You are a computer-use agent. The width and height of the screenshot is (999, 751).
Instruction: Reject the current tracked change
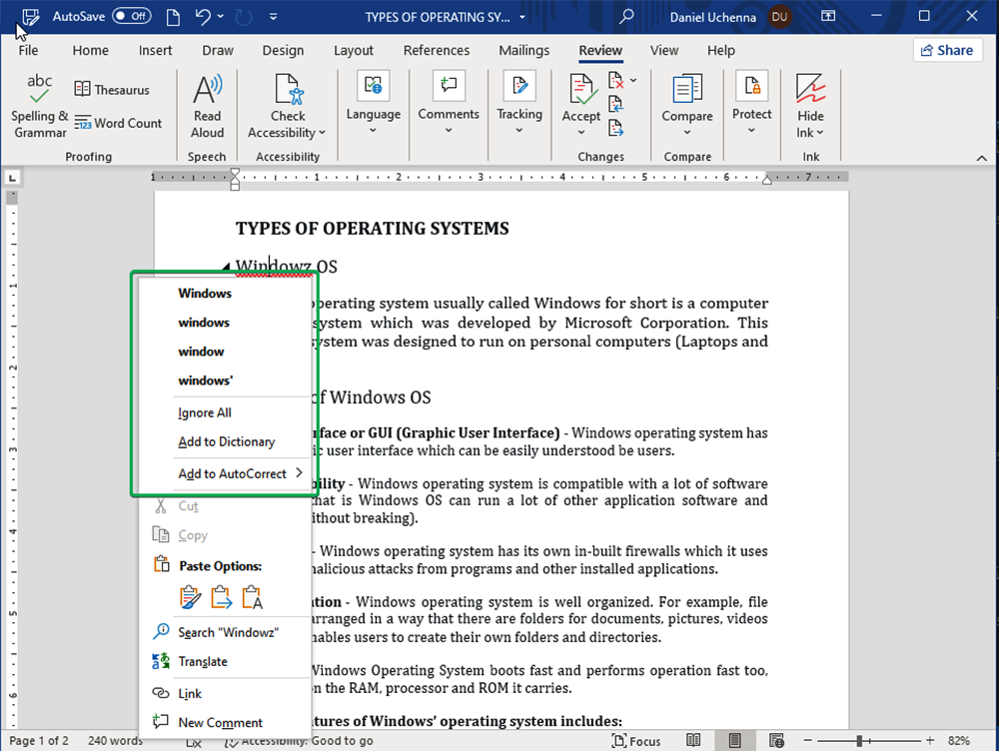pos(614,80)
